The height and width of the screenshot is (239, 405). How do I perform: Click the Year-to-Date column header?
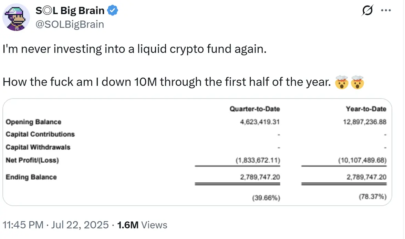[x=366, y=109]
